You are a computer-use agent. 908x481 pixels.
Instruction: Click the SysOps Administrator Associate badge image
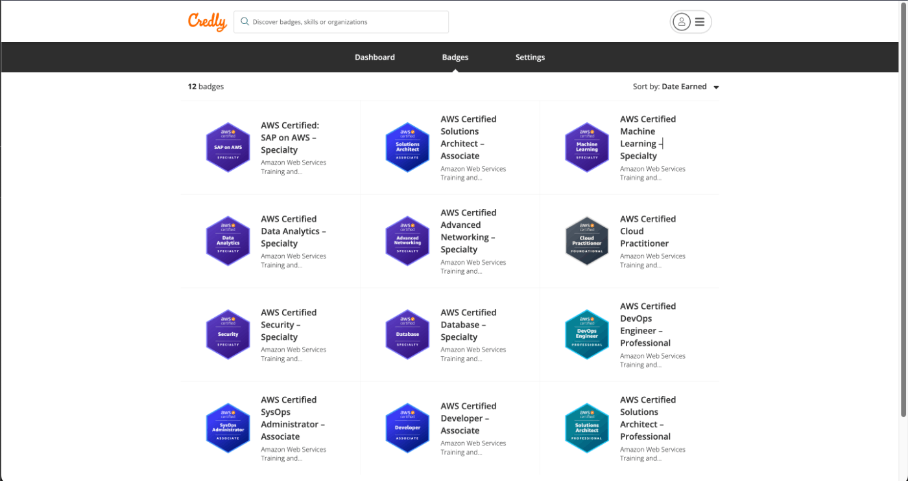click(x=228, y=429)
